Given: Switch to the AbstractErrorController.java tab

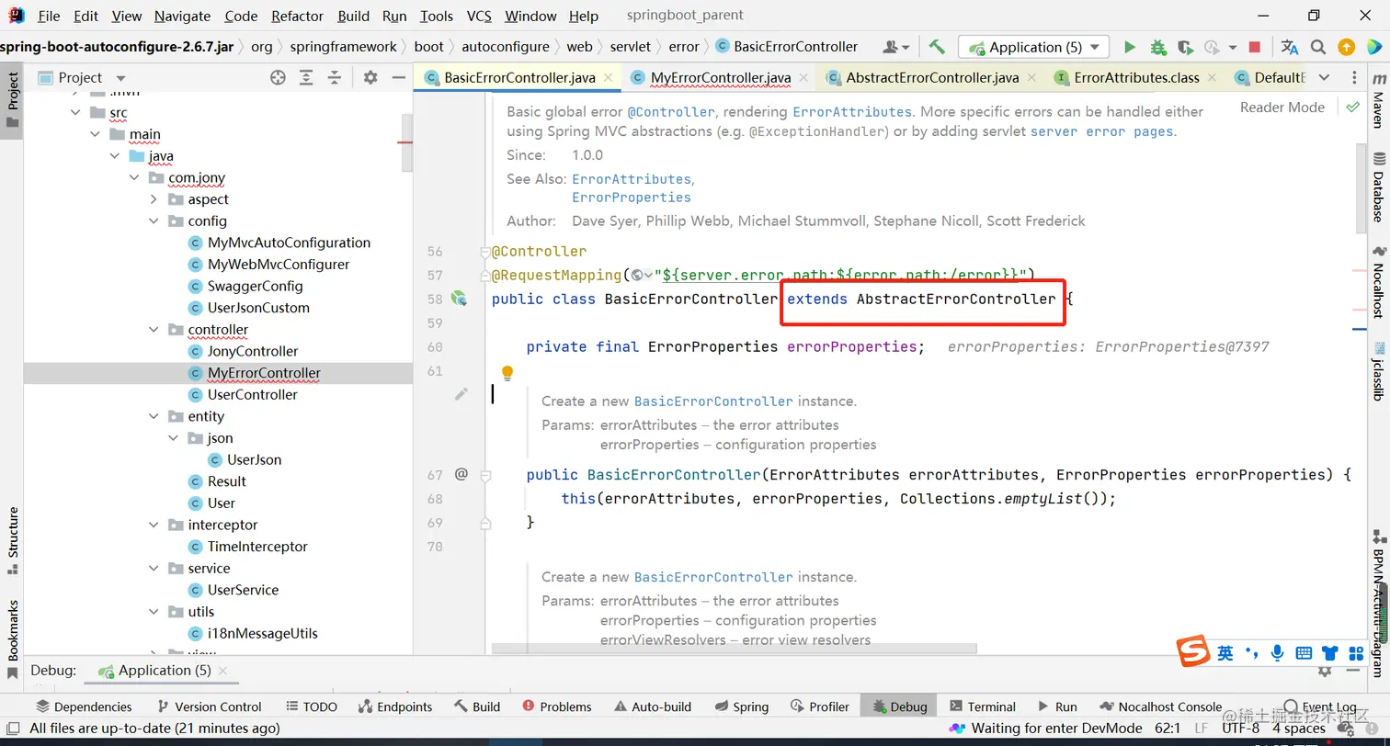Looking at the screenshot, I should point(930,78).
